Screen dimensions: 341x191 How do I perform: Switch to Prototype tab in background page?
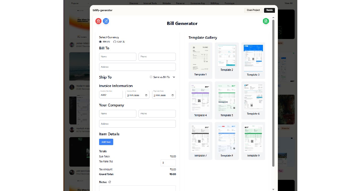[x=229, y=3]
